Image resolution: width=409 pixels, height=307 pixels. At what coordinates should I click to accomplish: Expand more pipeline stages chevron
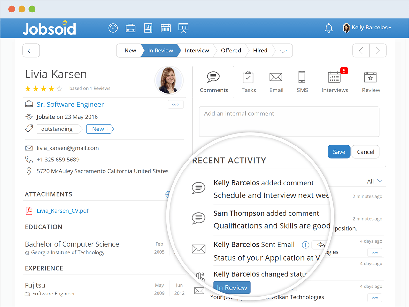(x=283, y=51)
